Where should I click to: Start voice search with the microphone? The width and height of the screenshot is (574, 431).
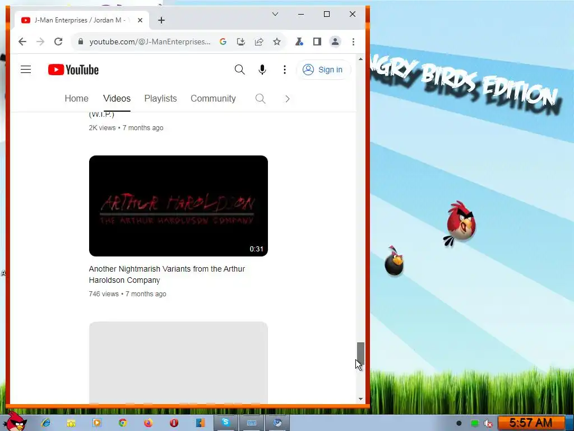(x=262, y=69)
